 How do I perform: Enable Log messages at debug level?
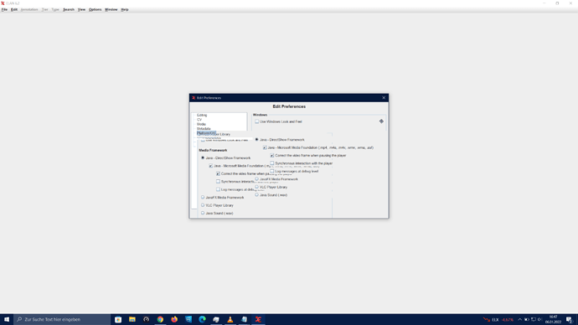[272, 172]
